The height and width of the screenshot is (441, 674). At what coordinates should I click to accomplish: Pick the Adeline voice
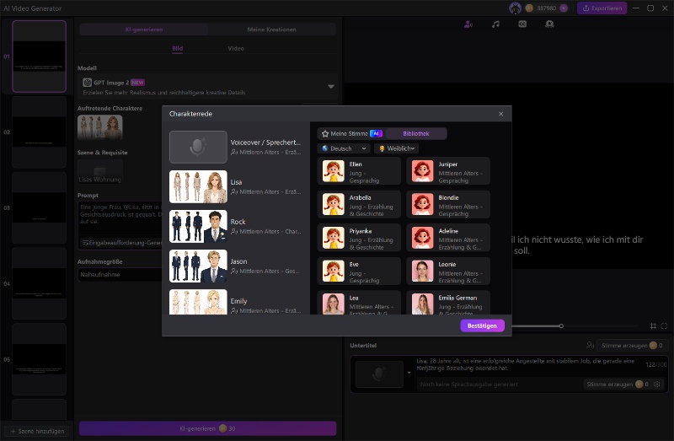(448, 238)
